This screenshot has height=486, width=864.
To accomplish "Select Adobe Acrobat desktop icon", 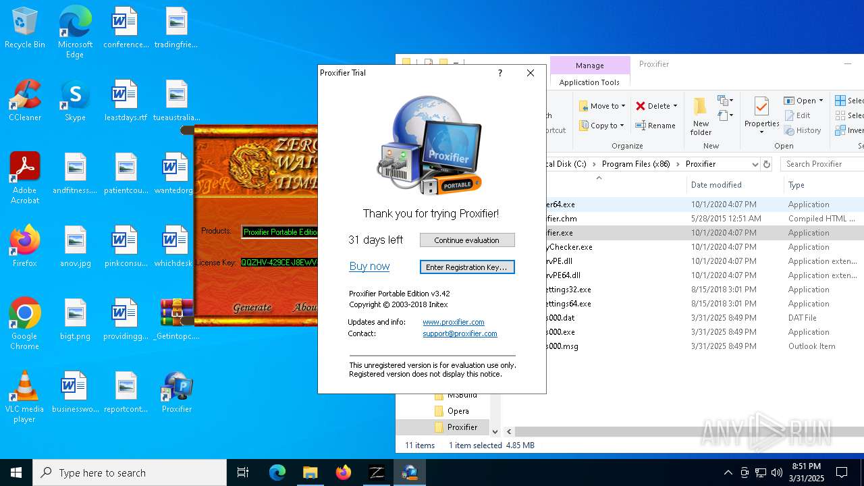I will (x=25, y=178).
